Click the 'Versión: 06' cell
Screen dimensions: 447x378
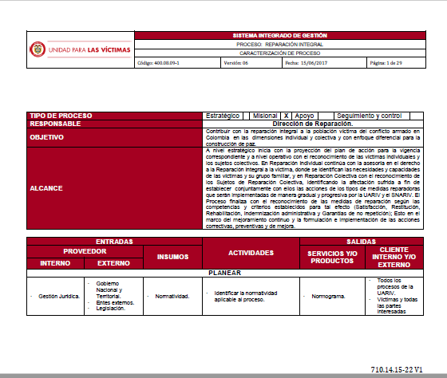251,63
